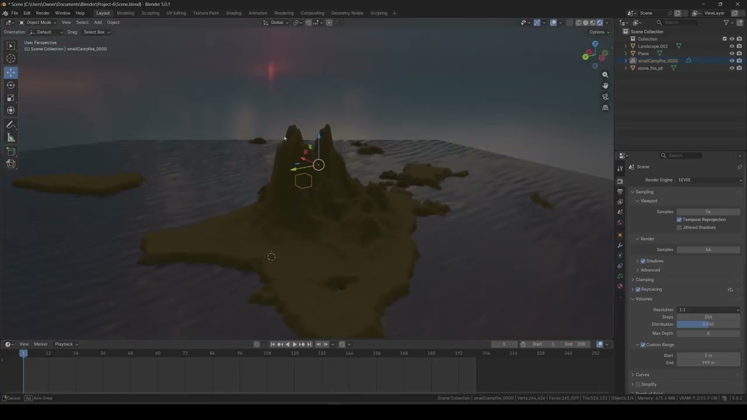Click the Volumes Steps value field

coord(708,317)
